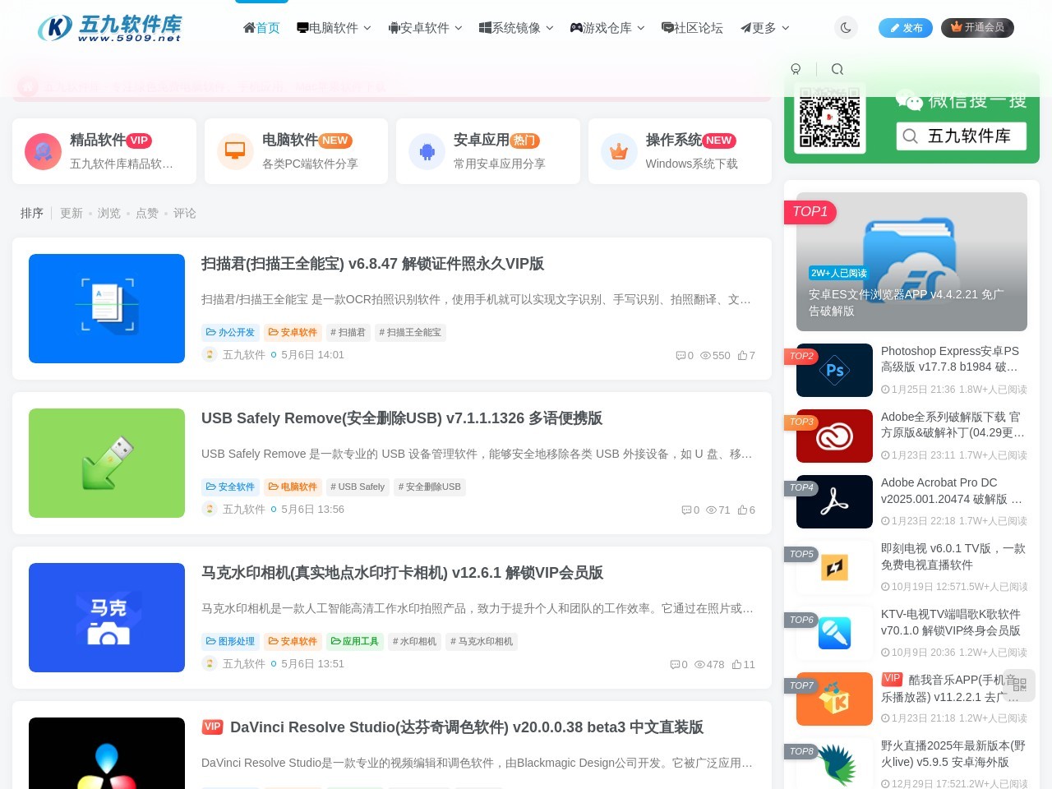1052x789 pixels.
Task: Sort posts by 浏览
Action: click(109, 213)
